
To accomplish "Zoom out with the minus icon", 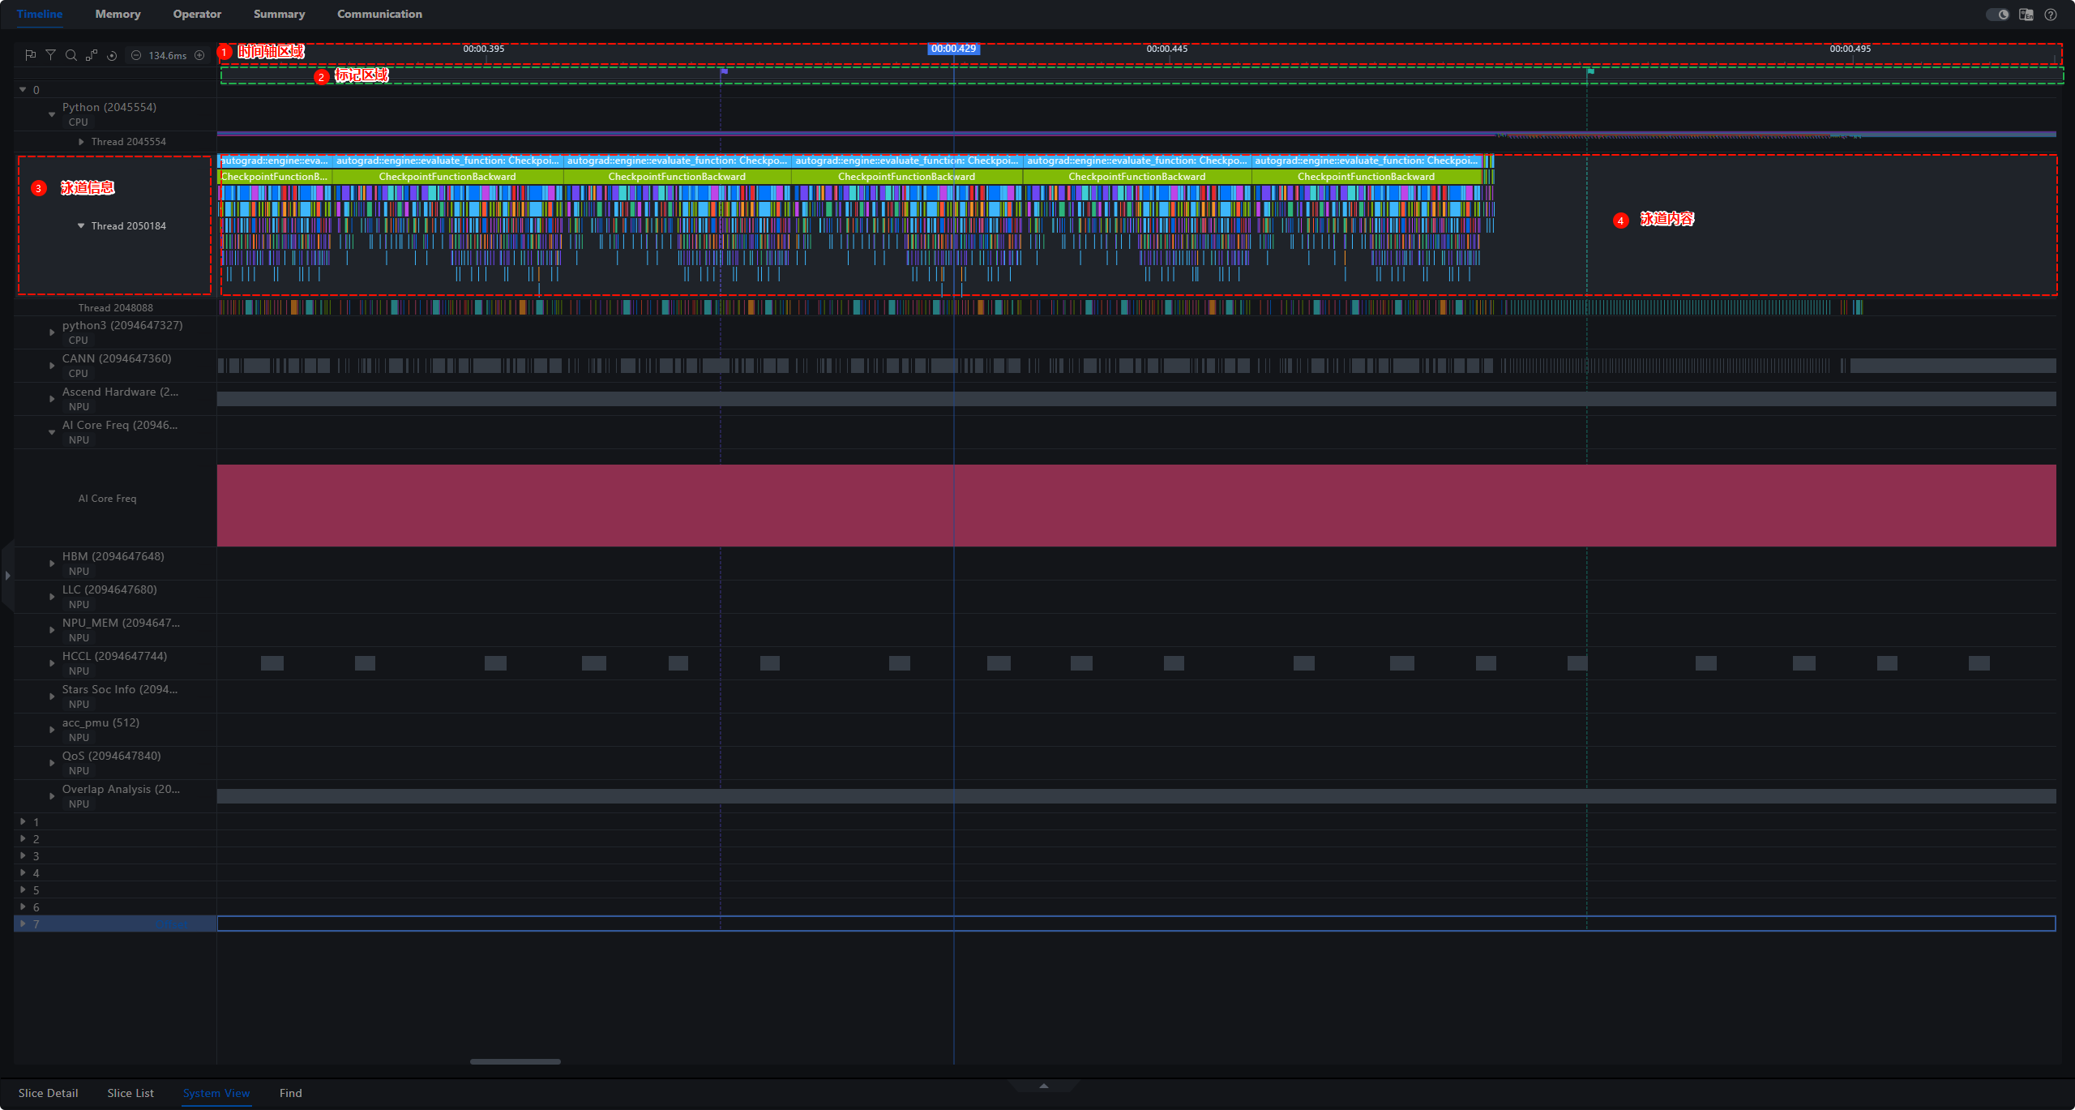I will [136, 55].
